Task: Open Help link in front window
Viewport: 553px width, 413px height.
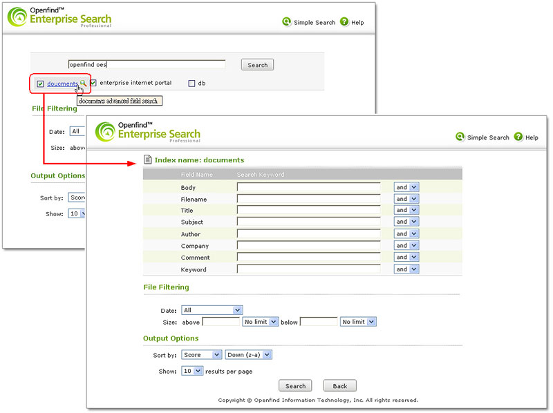Action: [x=532, y=137]
